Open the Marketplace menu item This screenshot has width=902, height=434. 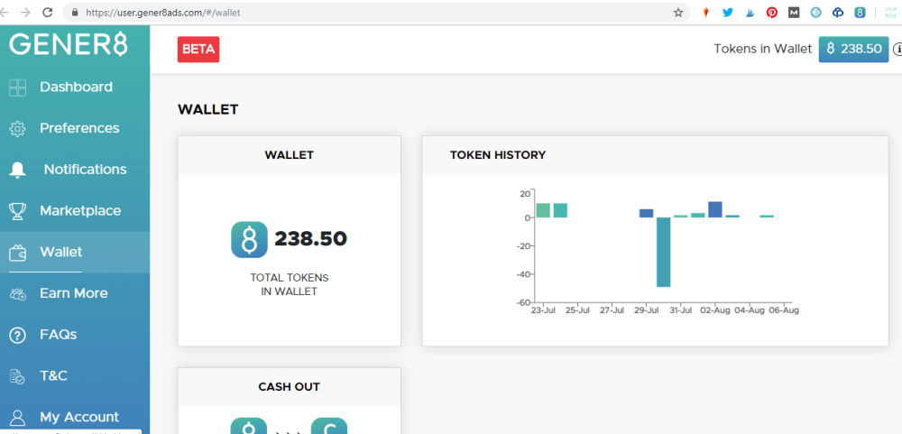tap(80, 210)
